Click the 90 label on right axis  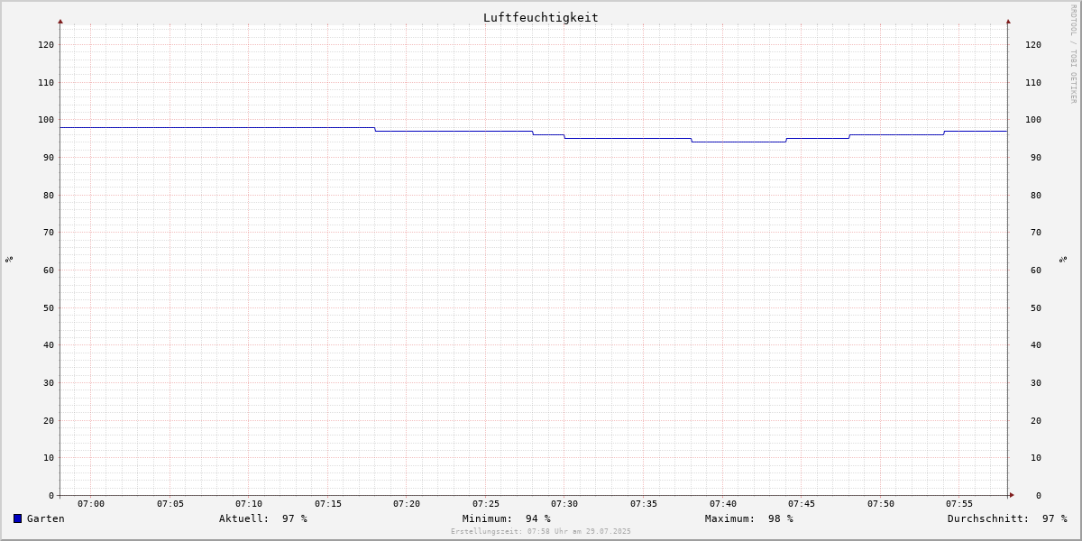pos(1036,158)
